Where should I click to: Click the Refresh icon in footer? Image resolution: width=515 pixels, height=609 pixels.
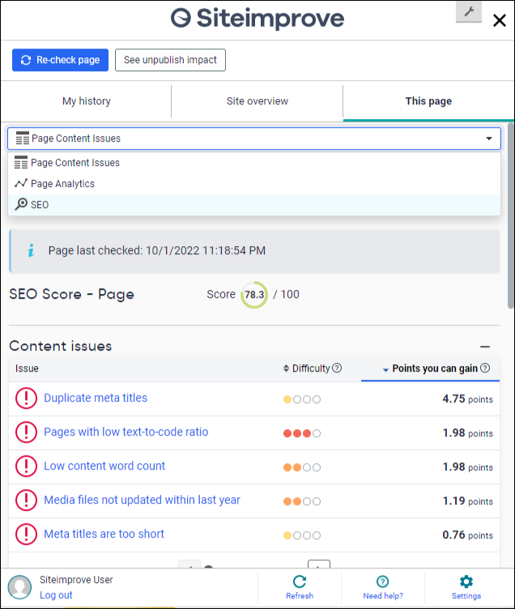pos(300,581)
